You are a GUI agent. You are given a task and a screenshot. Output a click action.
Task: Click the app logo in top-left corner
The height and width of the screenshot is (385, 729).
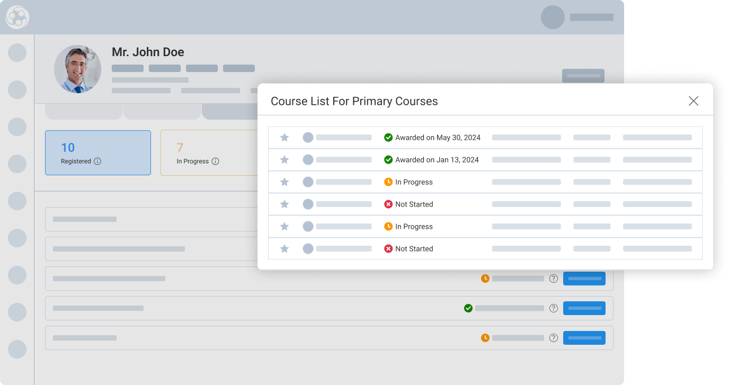pyautogui.click(x=17, y=17)
